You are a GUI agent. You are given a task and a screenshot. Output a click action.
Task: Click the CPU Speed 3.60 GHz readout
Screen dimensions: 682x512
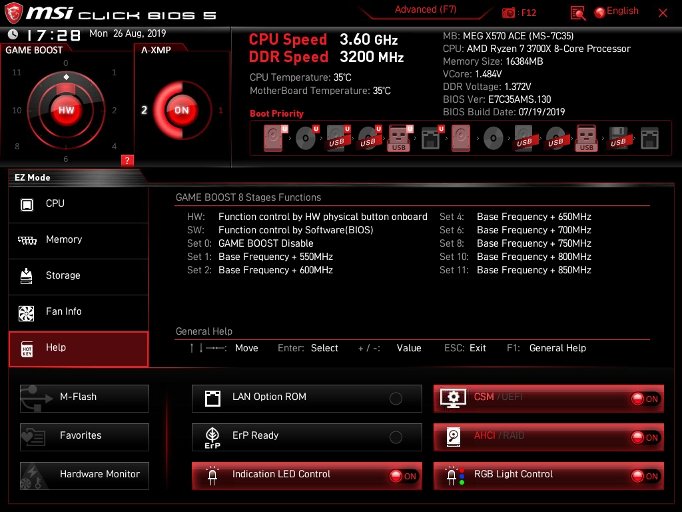pos(323,39)
